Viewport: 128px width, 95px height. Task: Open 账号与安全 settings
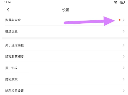point(65,20)
